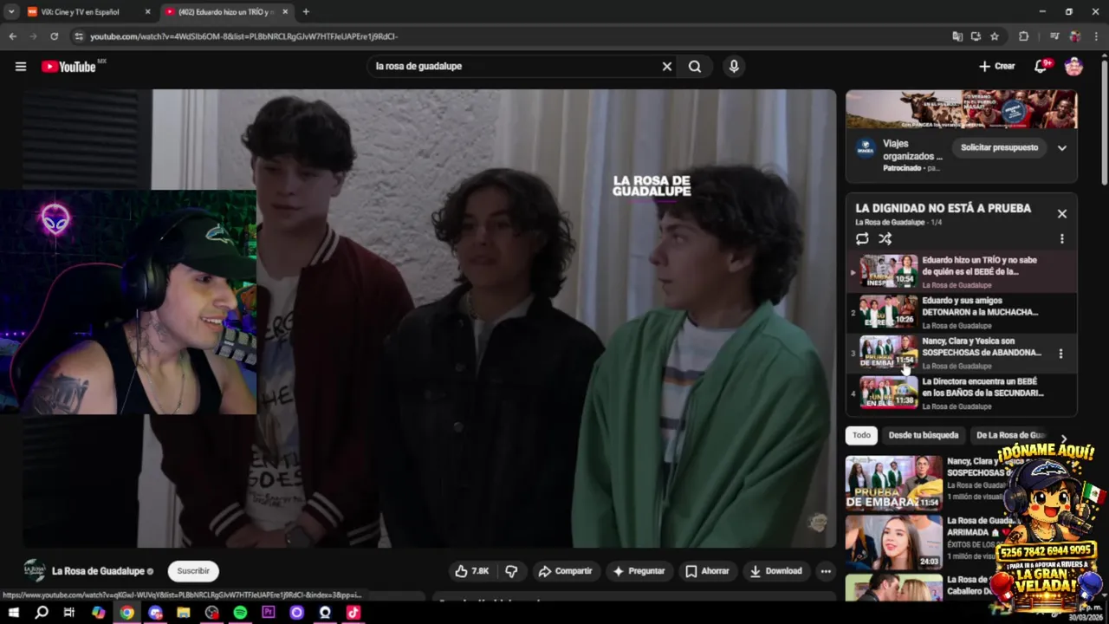View site information icon in address bar
This screenshot has height=624, width=1109.
point(79,36)
